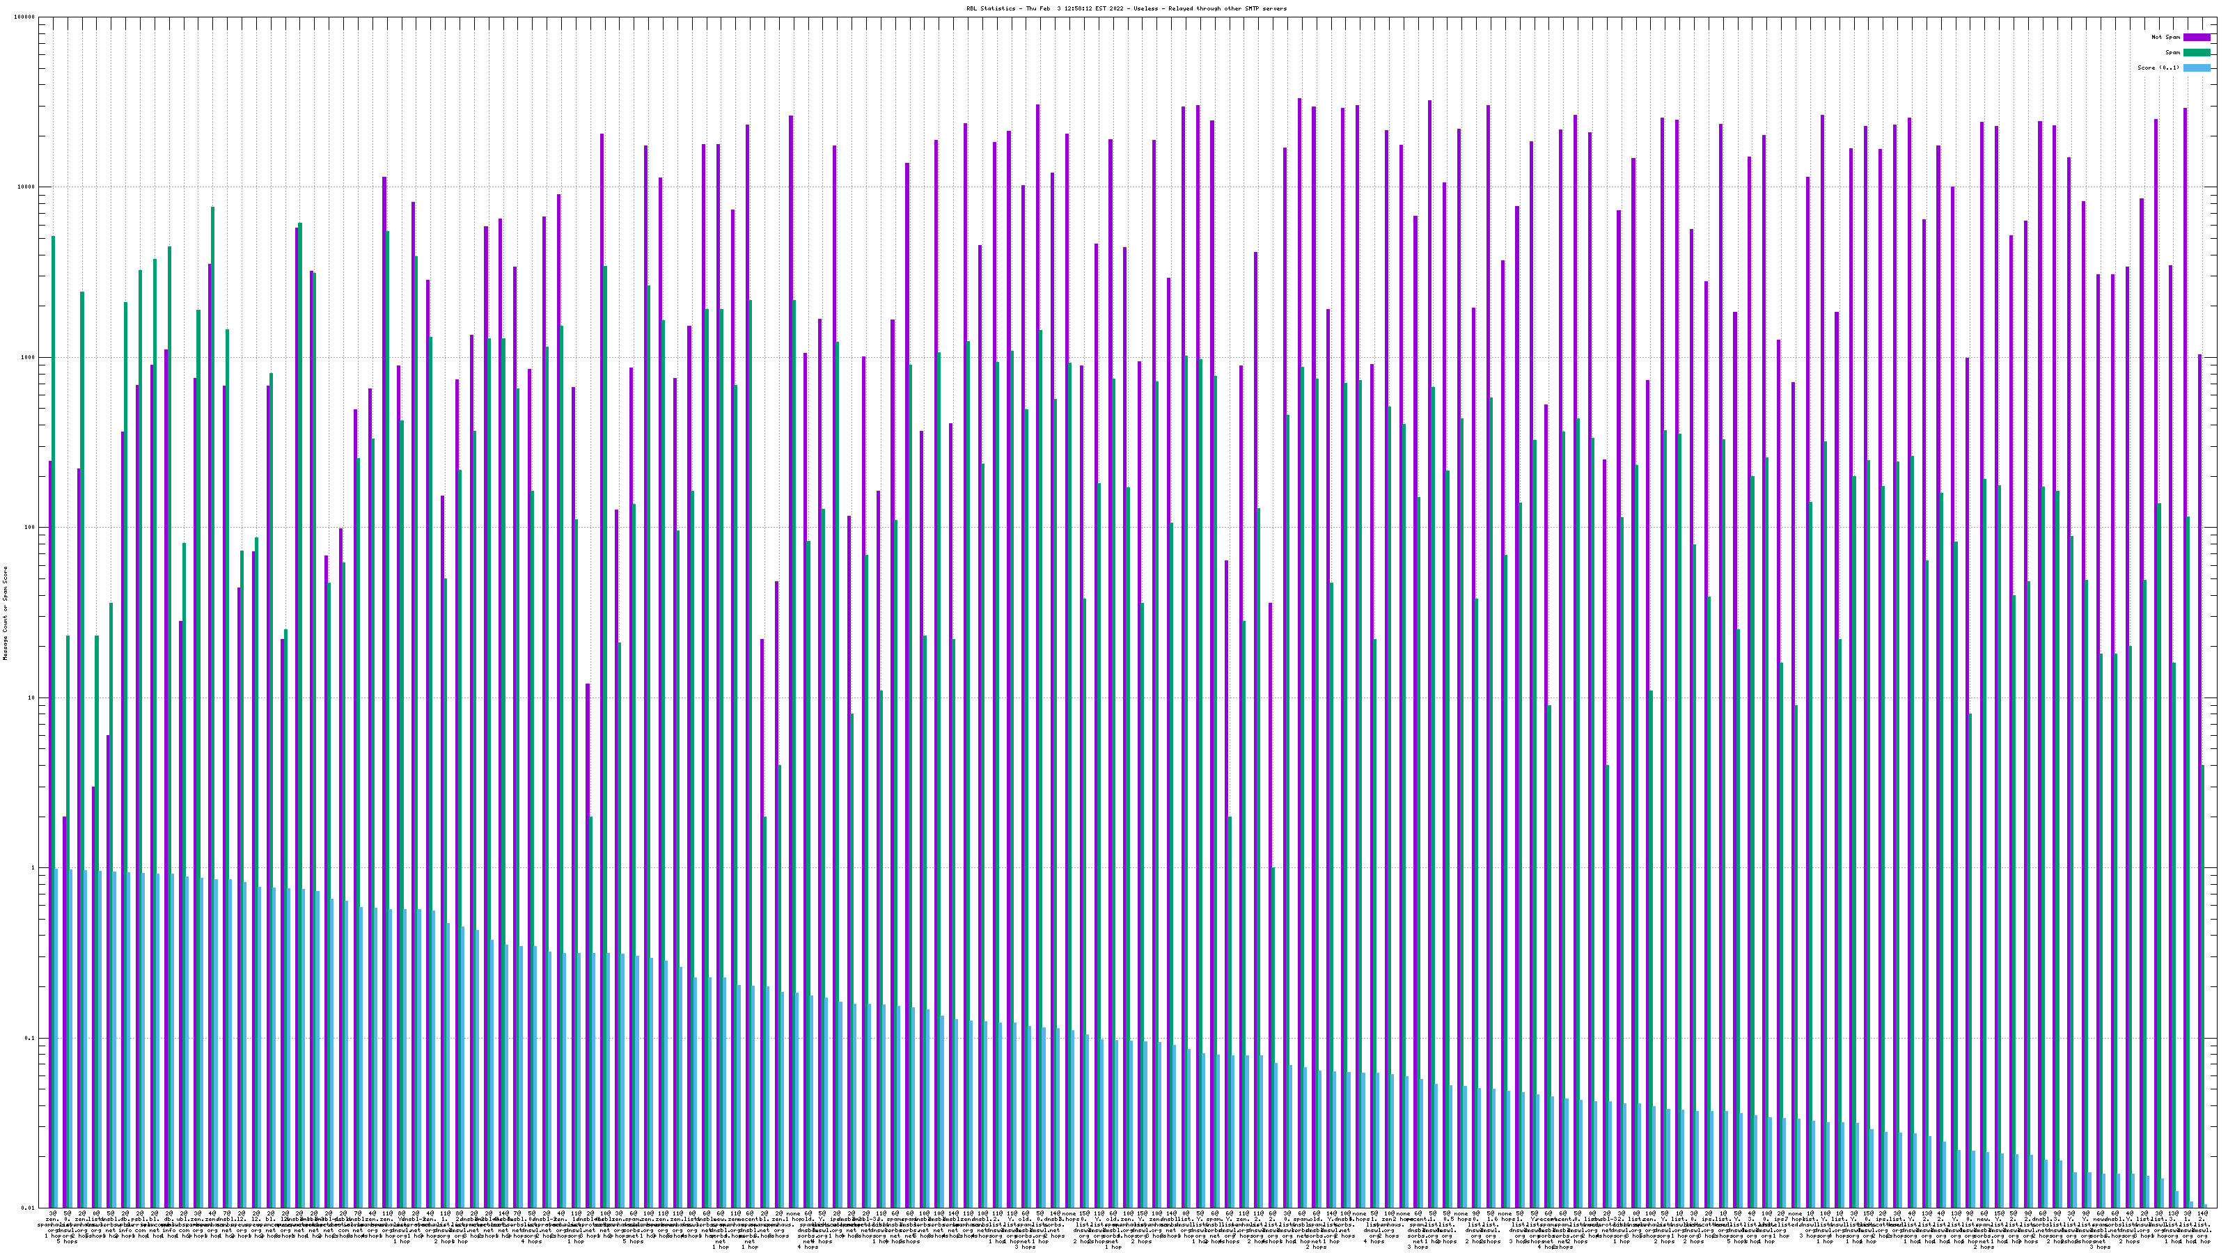Click the 10000 y-axis tick label

[27, 188]
